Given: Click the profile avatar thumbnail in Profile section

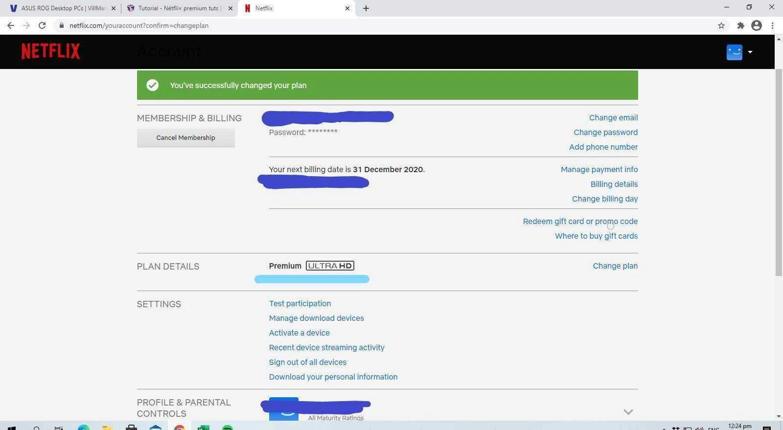Looking at the screenshot, I should (283, 409).
